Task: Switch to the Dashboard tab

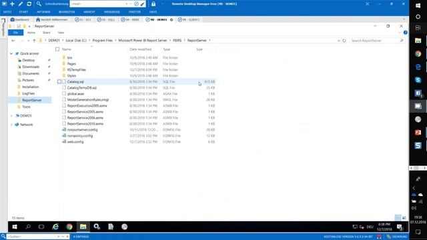Action: [x=19, y=19]
